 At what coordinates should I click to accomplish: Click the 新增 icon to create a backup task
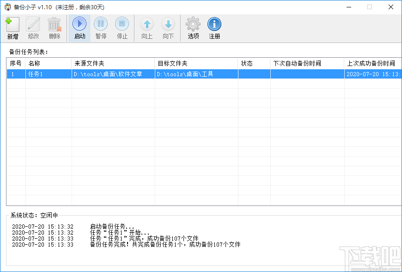click(x=12, y=27)
